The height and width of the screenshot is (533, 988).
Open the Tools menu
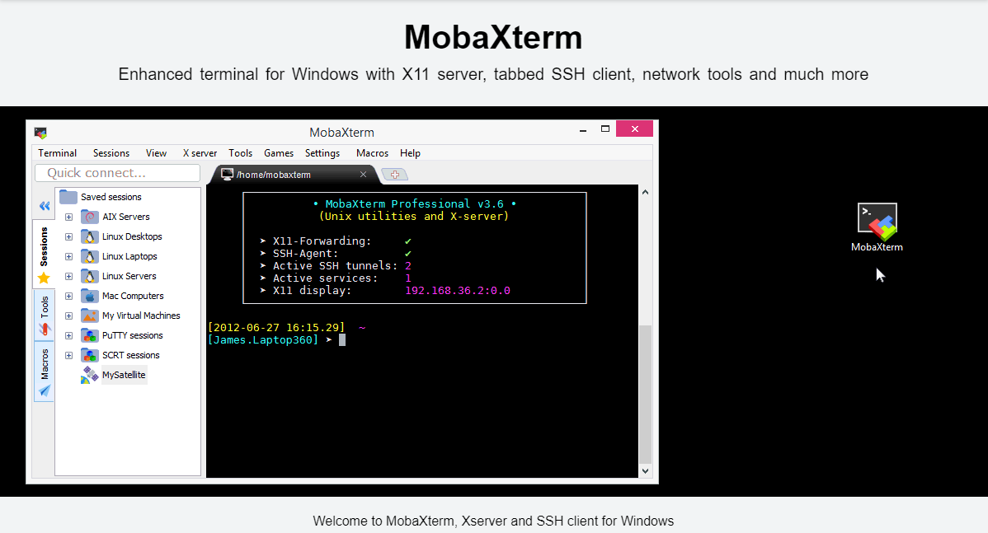(x=240, y=153)
